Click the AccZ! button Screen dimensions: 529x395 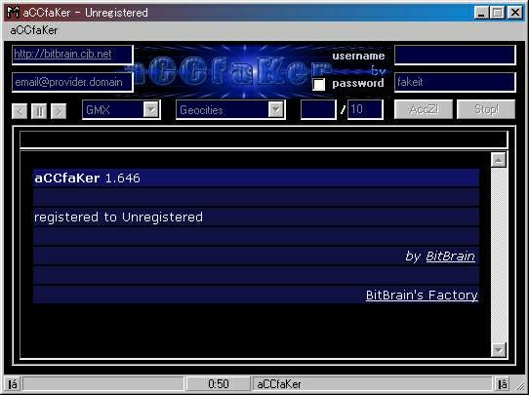[424, 109]
